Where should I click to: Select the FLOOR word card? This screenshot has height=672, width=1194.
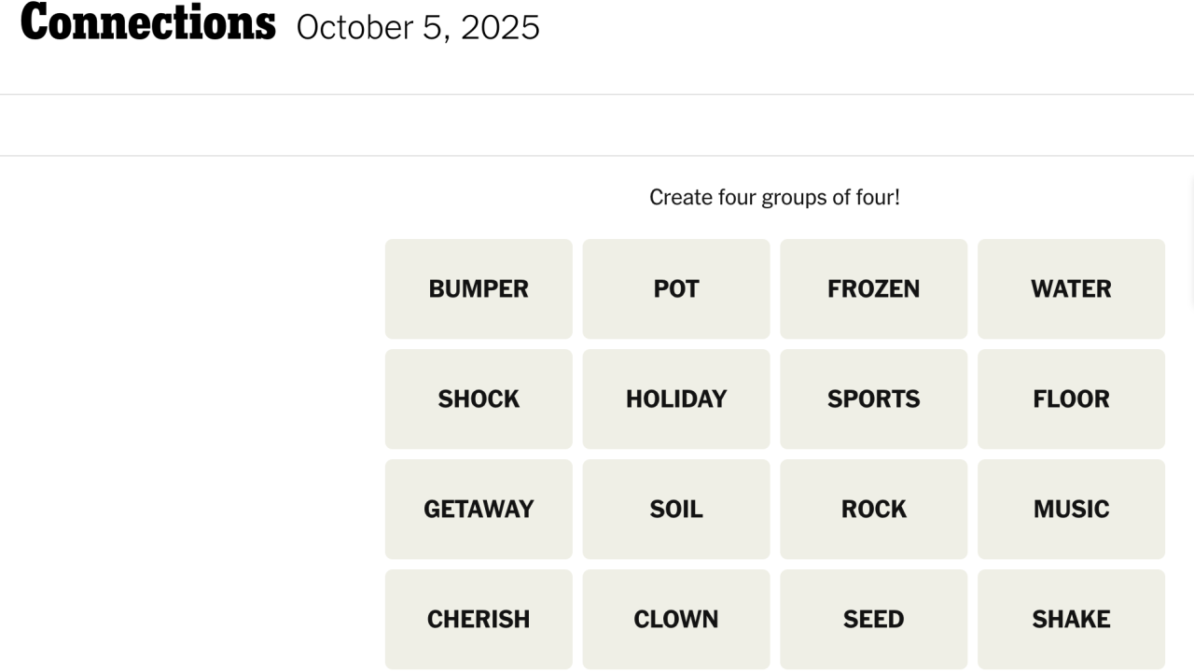coord(1071,399)
